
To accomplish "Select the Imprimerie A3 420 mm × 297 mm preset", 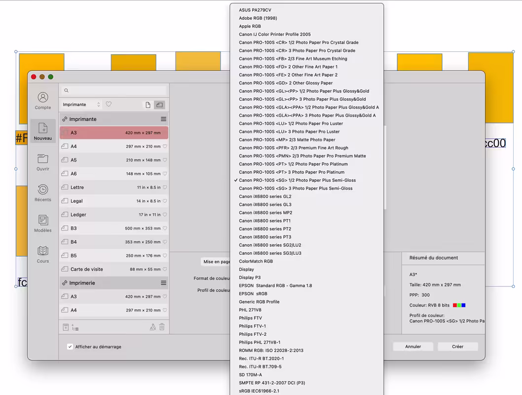I will coord(114,296).
